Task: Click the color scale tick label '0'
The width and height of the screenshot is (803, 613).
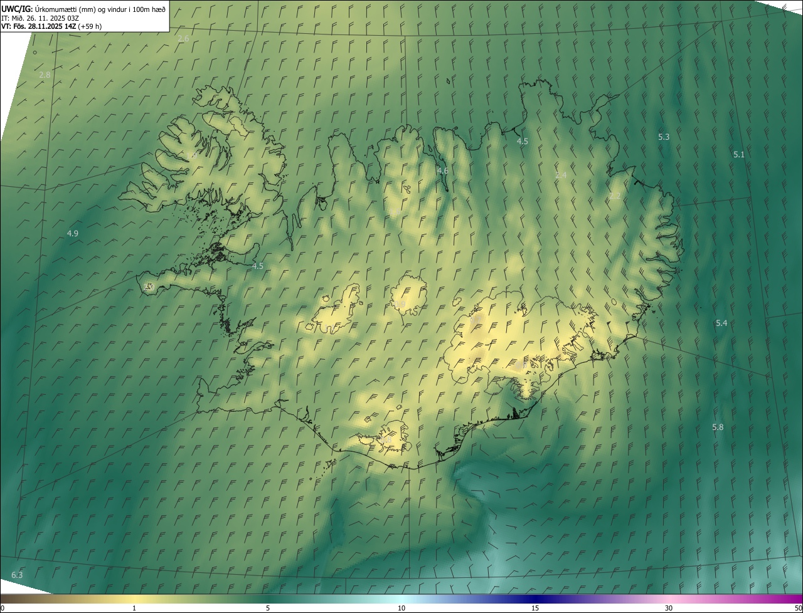Action: click(3, 608)
